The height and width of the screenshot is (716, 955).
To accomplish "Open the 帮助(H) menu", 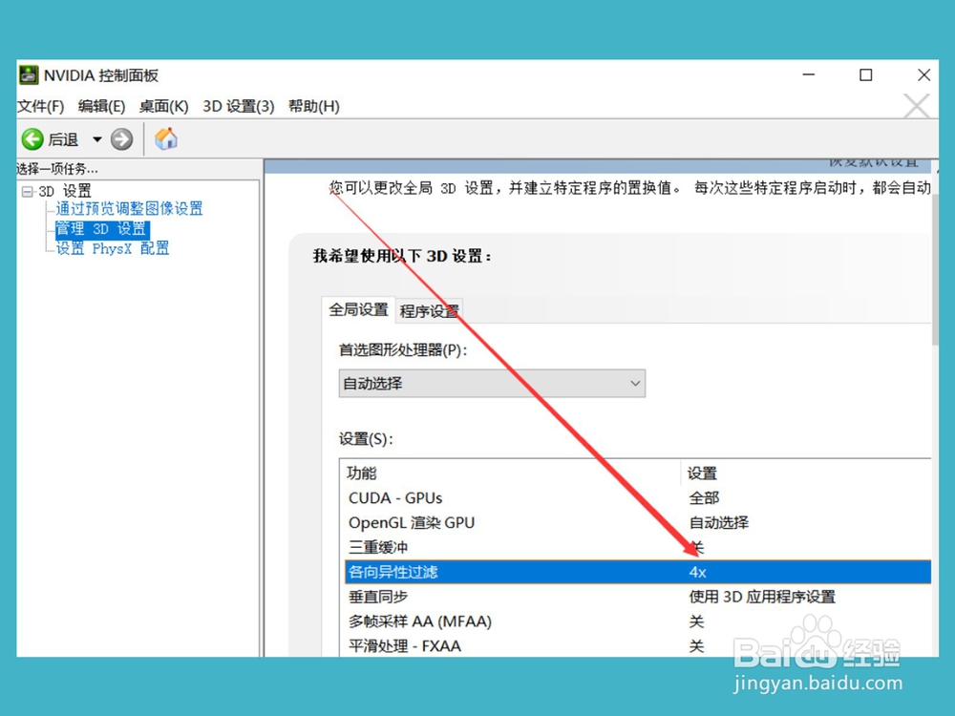I will pyautogui.click(x=313, y=107).
